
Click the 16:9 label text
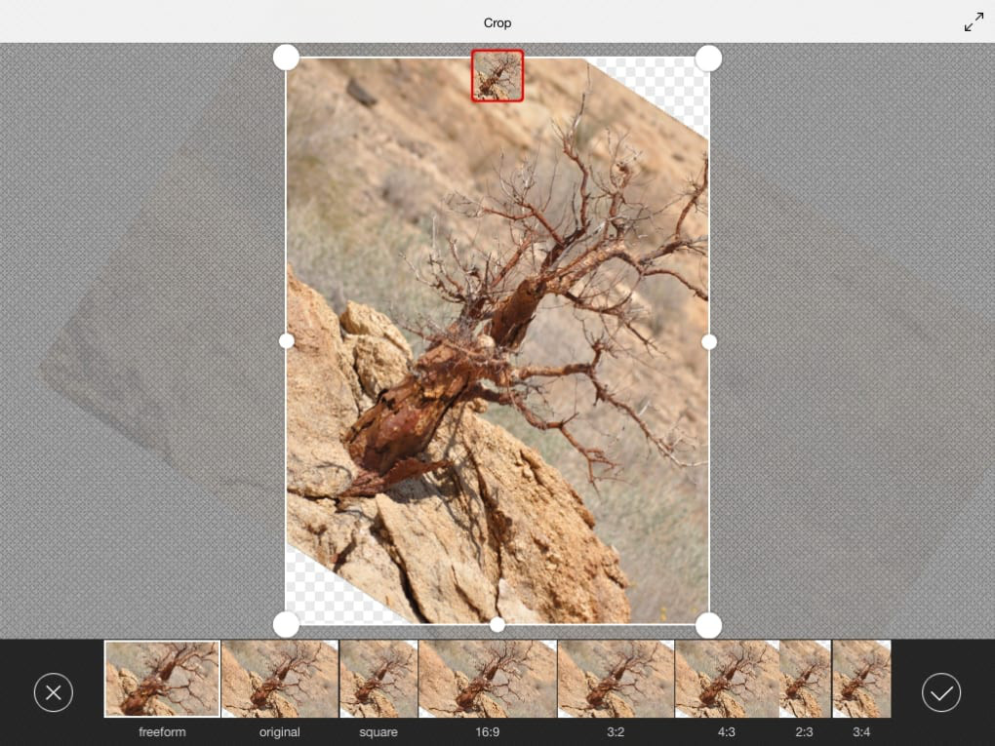488,732
